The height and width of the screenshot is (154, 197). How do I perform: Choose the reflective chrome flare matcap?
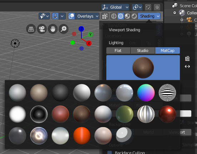tap(39, 136)
